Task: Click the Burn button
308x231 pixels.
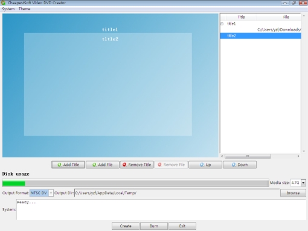Action: (x=154, y=226)
